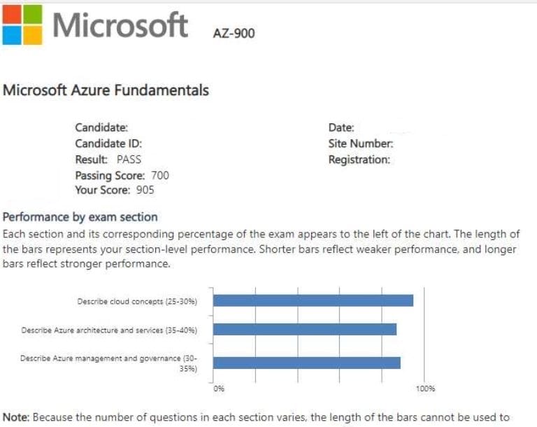Click the bold Note: text
The image size is (537, 427).
coord(16,418)
